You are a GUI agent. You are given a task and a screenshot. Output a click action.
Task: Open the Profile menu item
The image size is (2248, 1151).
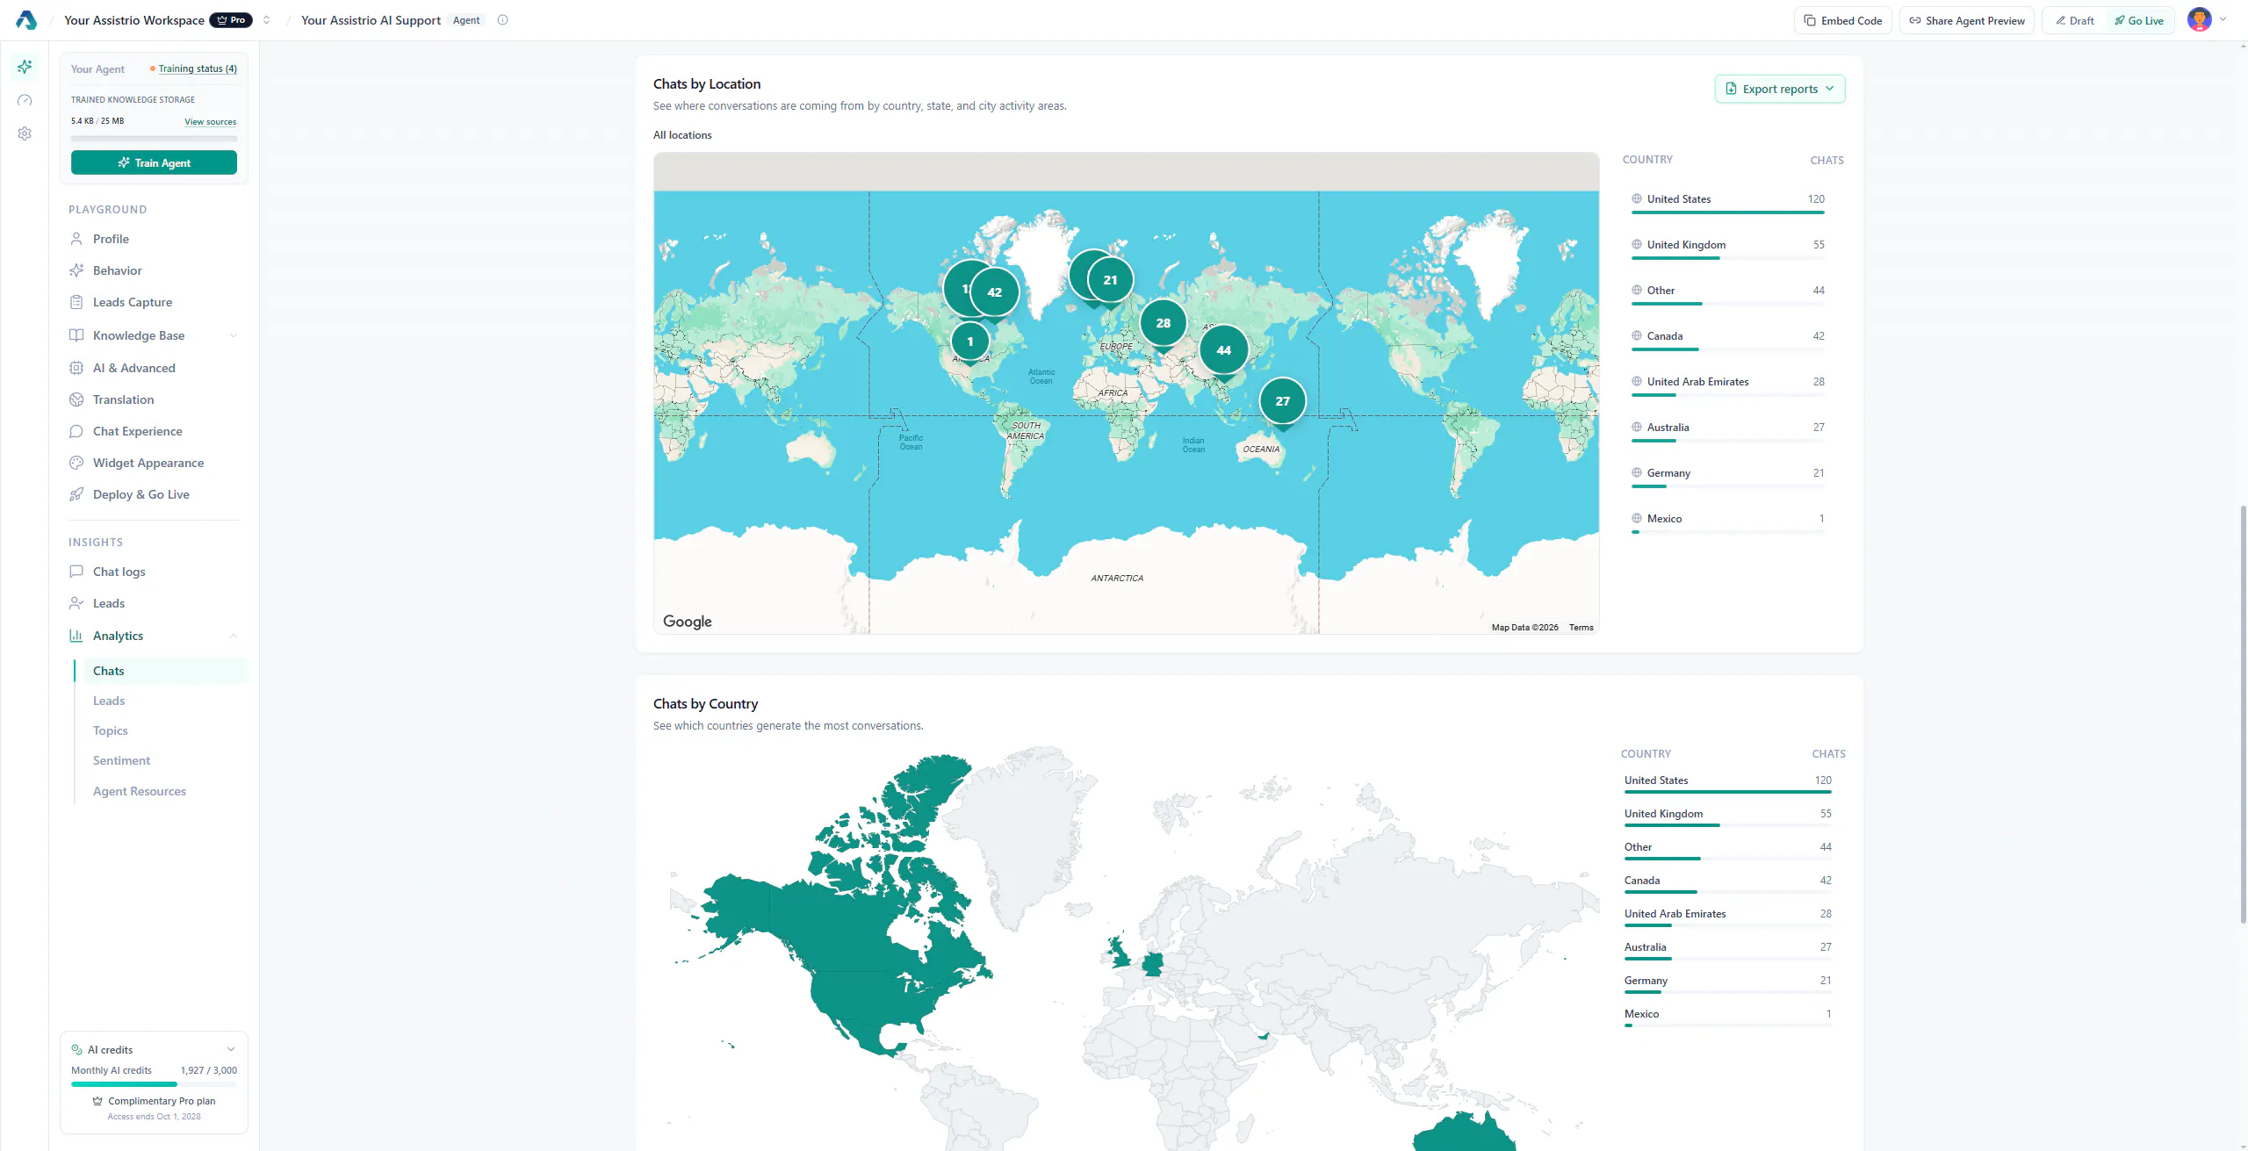coord(154,239)
